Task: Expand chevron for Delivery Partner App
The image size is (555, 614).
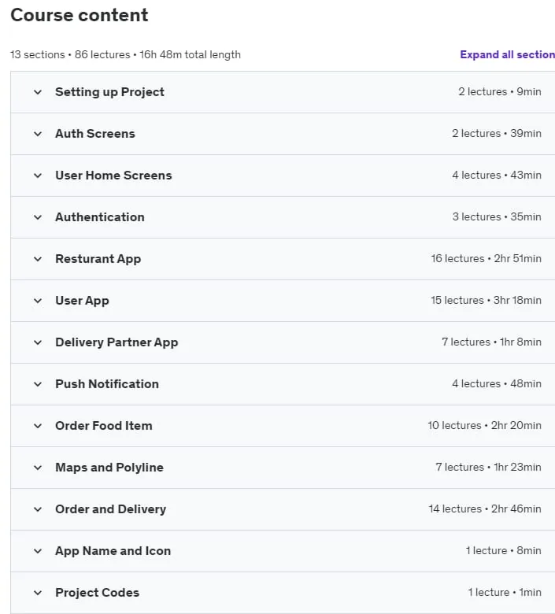Action: [38, 342]
